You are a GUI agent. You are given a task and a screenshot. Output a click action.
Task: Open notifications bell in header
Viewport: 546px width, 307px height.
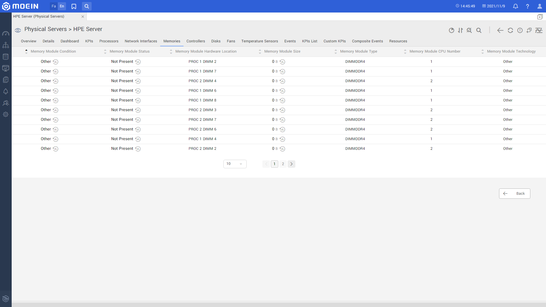(515, 6)
